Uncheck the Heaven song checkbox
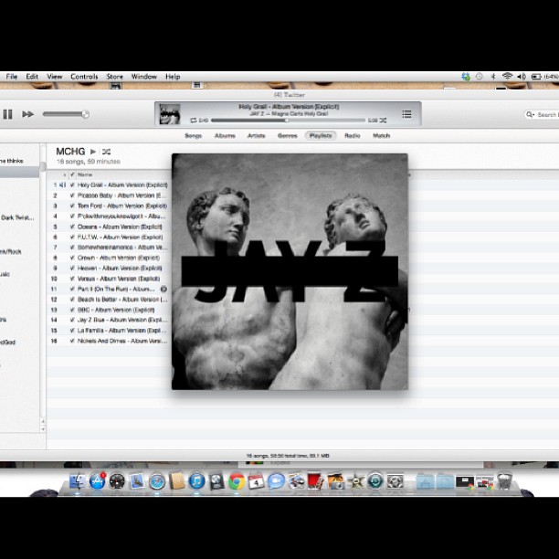 [x=72, y=269]
